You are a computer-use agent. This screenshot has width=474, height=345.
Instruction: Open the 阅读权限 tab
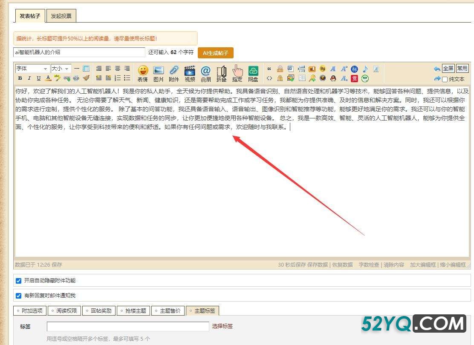(64, 310)
